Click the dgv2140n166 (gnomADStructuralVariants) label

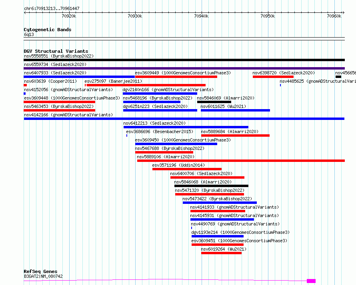(x=168, y=90)
